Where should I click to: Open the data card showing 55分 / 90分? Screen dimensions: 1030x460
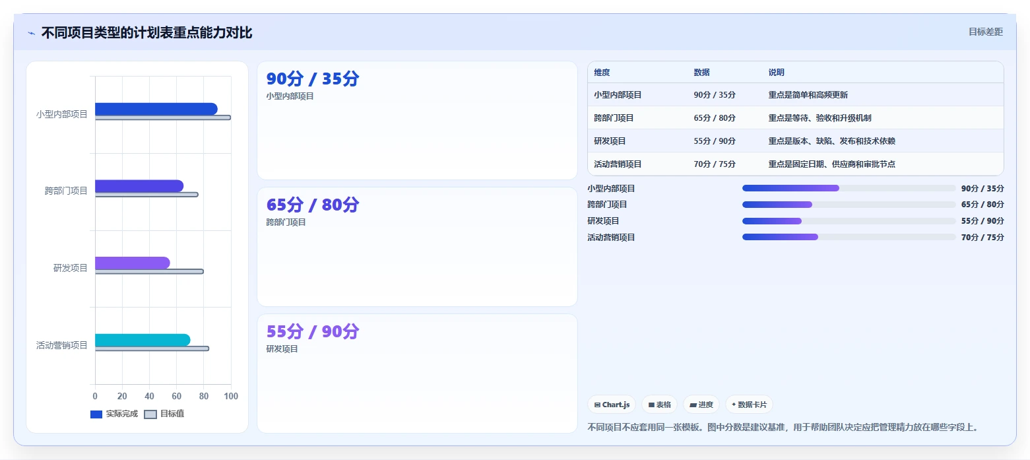[x=417, y=374]
